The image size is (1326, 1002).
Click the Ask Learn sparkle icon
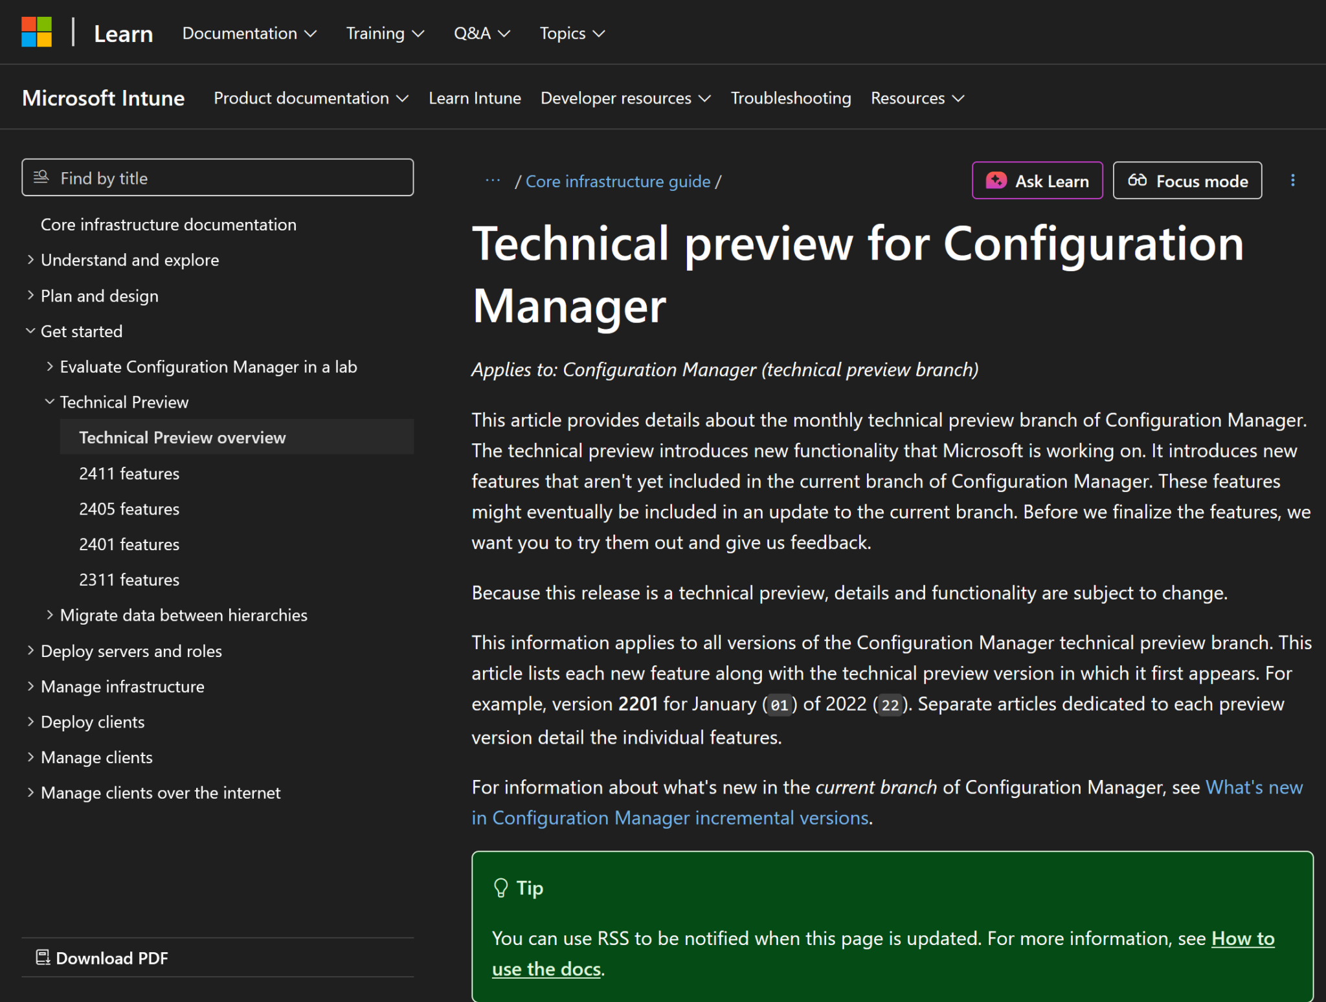(x=996, y=181)
